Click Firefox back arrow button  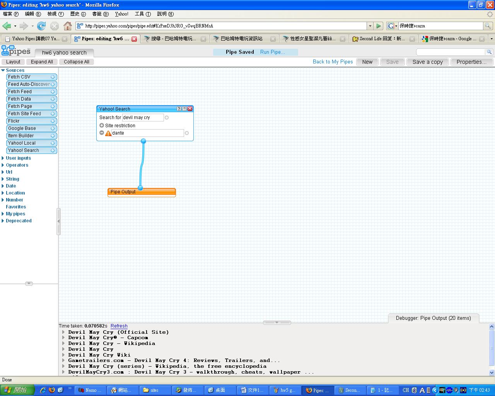pos(7,26)
